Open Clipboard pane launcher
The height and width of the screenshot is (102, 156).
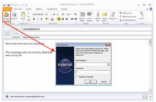click(x=30, y=23)
